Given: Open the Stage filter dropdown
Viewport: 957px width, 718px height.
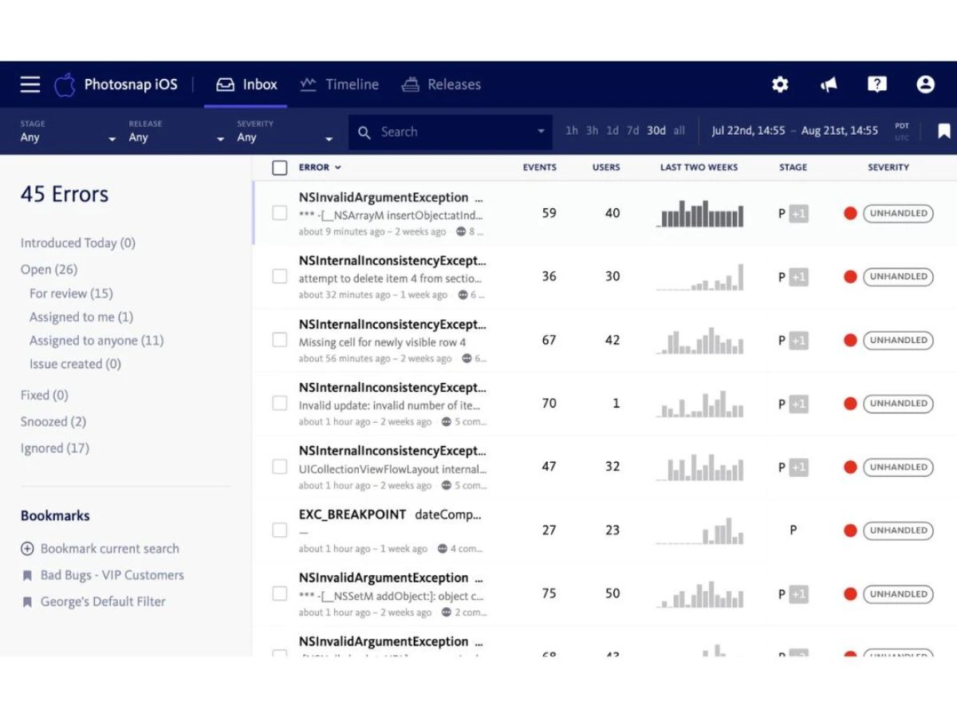Looking at the screenshot, I should point(69,132).
